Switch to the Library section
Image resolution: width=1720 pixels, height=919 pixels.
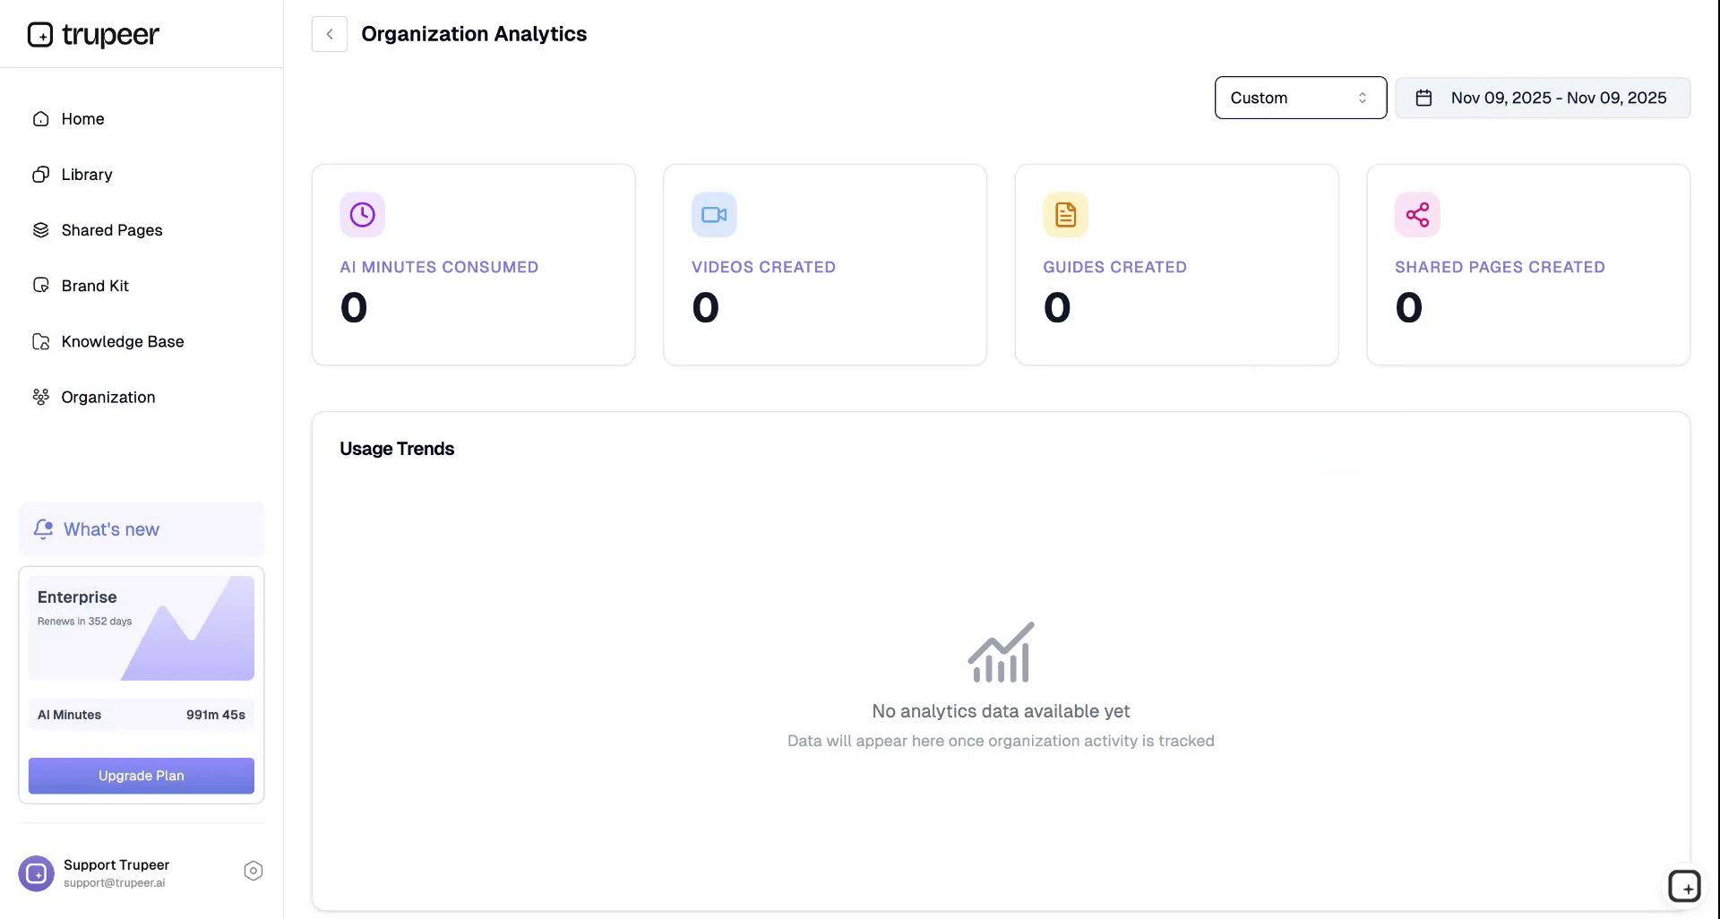(x=87, y=174)
